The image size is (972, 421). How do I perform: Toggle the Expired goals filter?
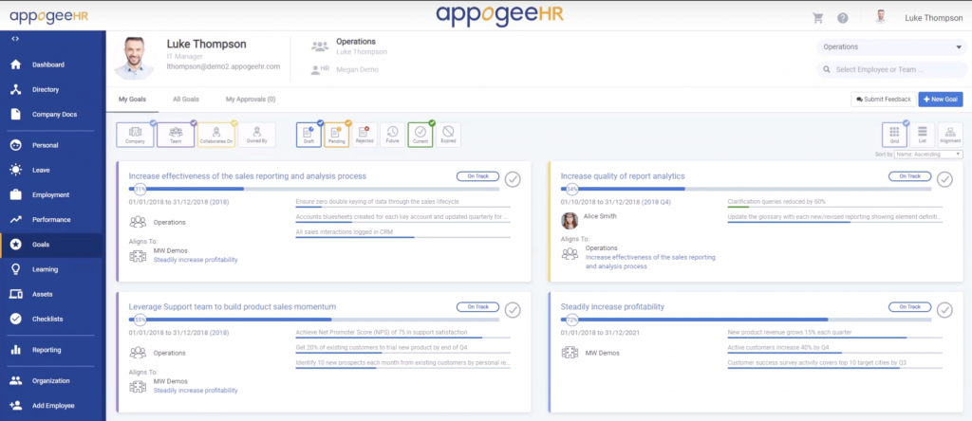(x=448, y=135)
